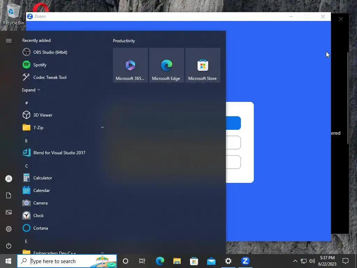Click the blue button in Zoom window
The height and width of the screenshot is (268, 357).
tap(233, 123)
